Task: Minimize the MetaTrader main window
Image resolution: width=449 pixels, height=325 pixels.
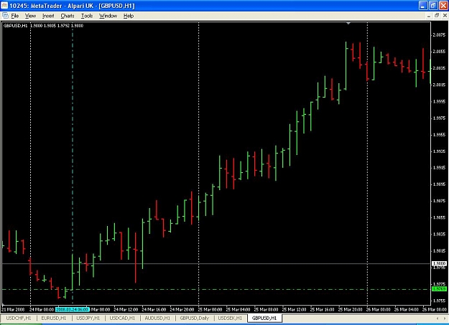Action: pyautogui.click(x=423, y=6)
